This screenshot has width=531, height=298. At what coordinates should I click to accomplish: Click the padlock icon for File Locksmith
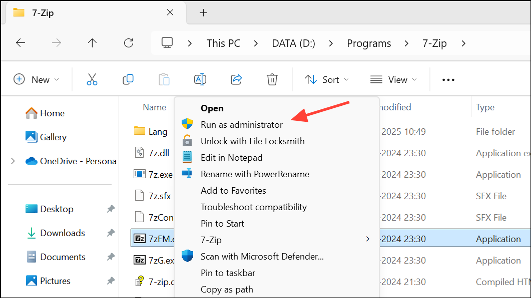(x=187, y=140)
